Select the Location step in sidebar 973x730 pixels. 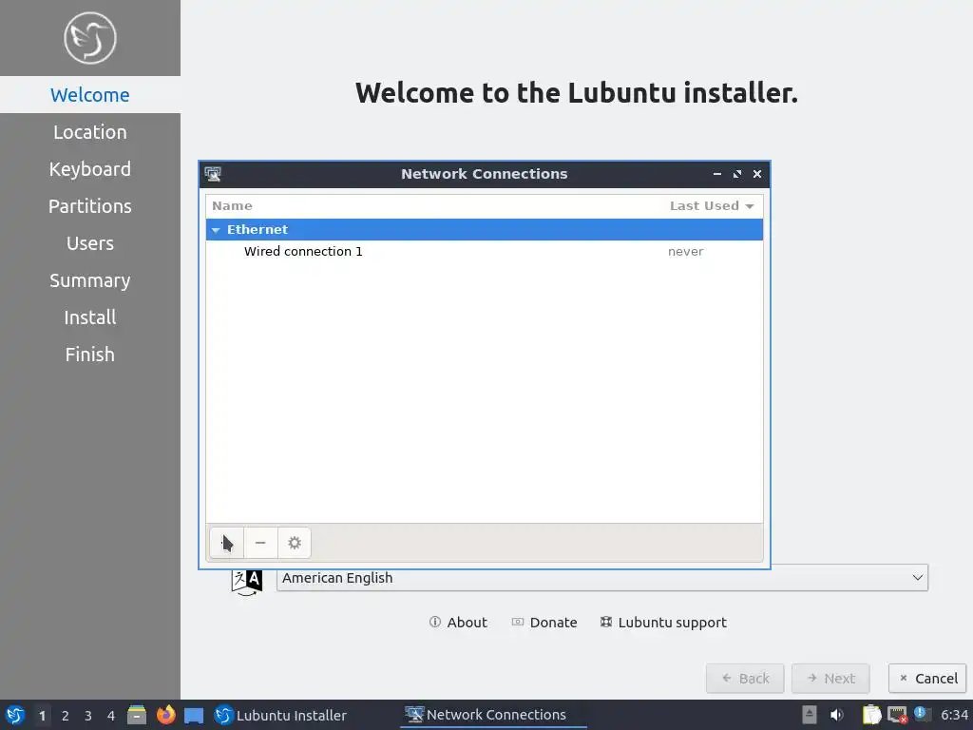click(x=90, y=132)
